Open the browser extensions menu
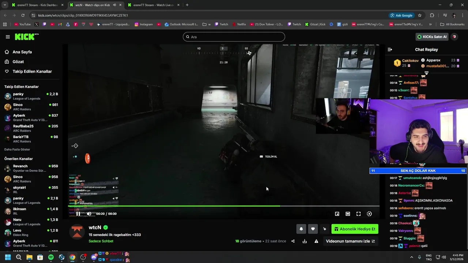Viewport: 468px width, 263px height. [x=432, y=15]
